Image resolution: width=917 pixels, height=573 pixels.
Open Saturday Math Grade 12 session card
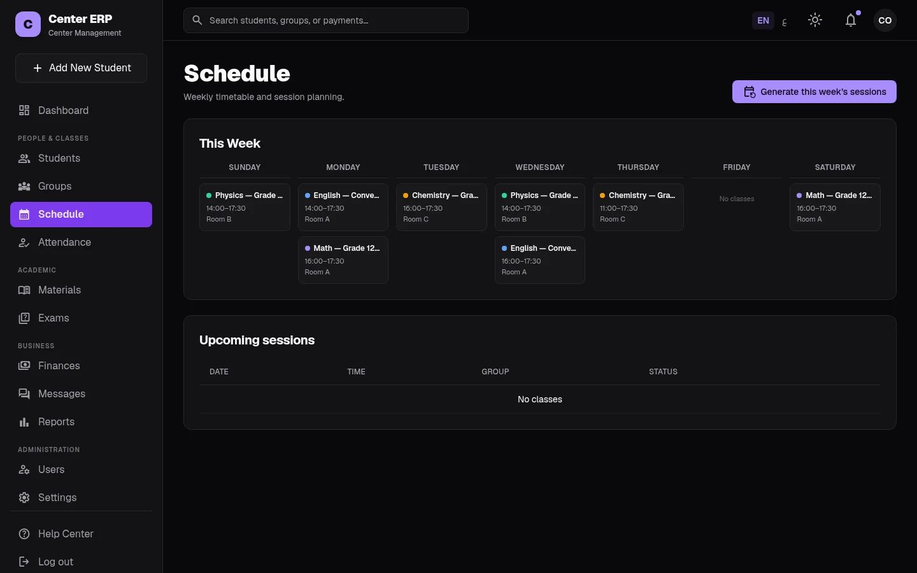coord(835,207)
